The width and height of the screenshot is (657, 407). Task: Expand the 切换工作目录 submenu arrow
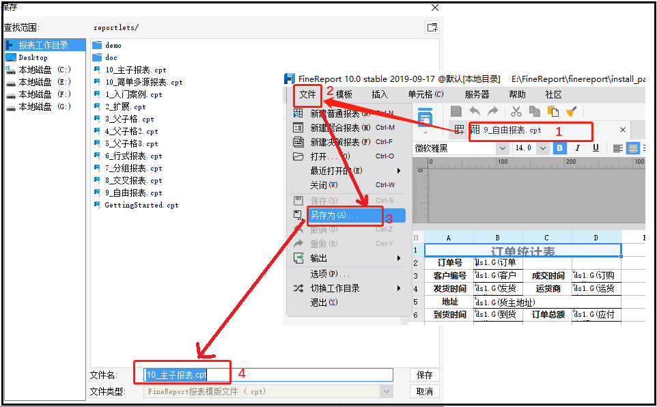(x=399, y=288)
